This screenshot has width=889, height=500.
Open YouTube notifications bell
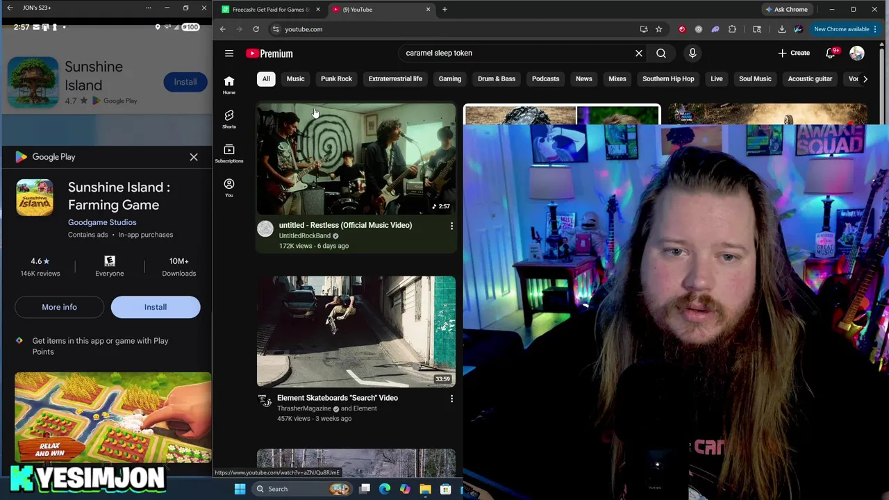pos(831,53)
